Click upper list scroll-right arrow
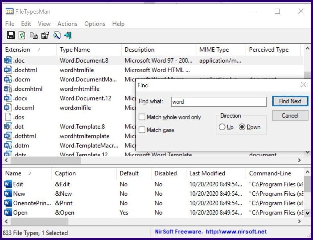 [x=299, y=160]
